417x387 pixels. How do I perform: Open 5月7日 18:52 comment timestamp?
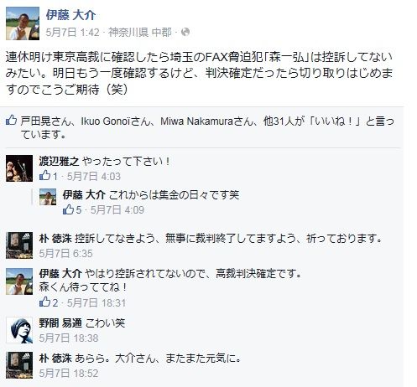[x=69, y=373]
